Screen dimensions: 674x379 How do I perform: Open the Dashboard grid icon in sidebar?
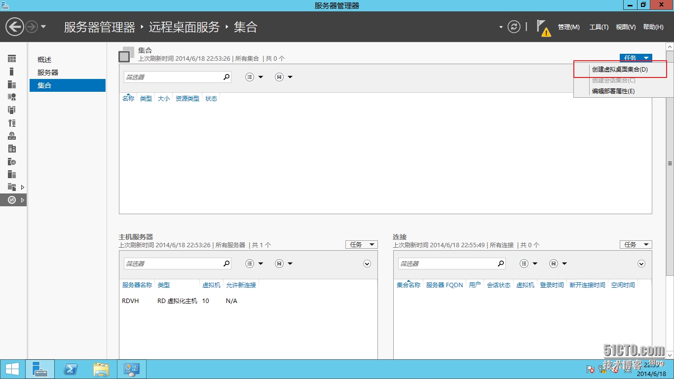[12, 59]
